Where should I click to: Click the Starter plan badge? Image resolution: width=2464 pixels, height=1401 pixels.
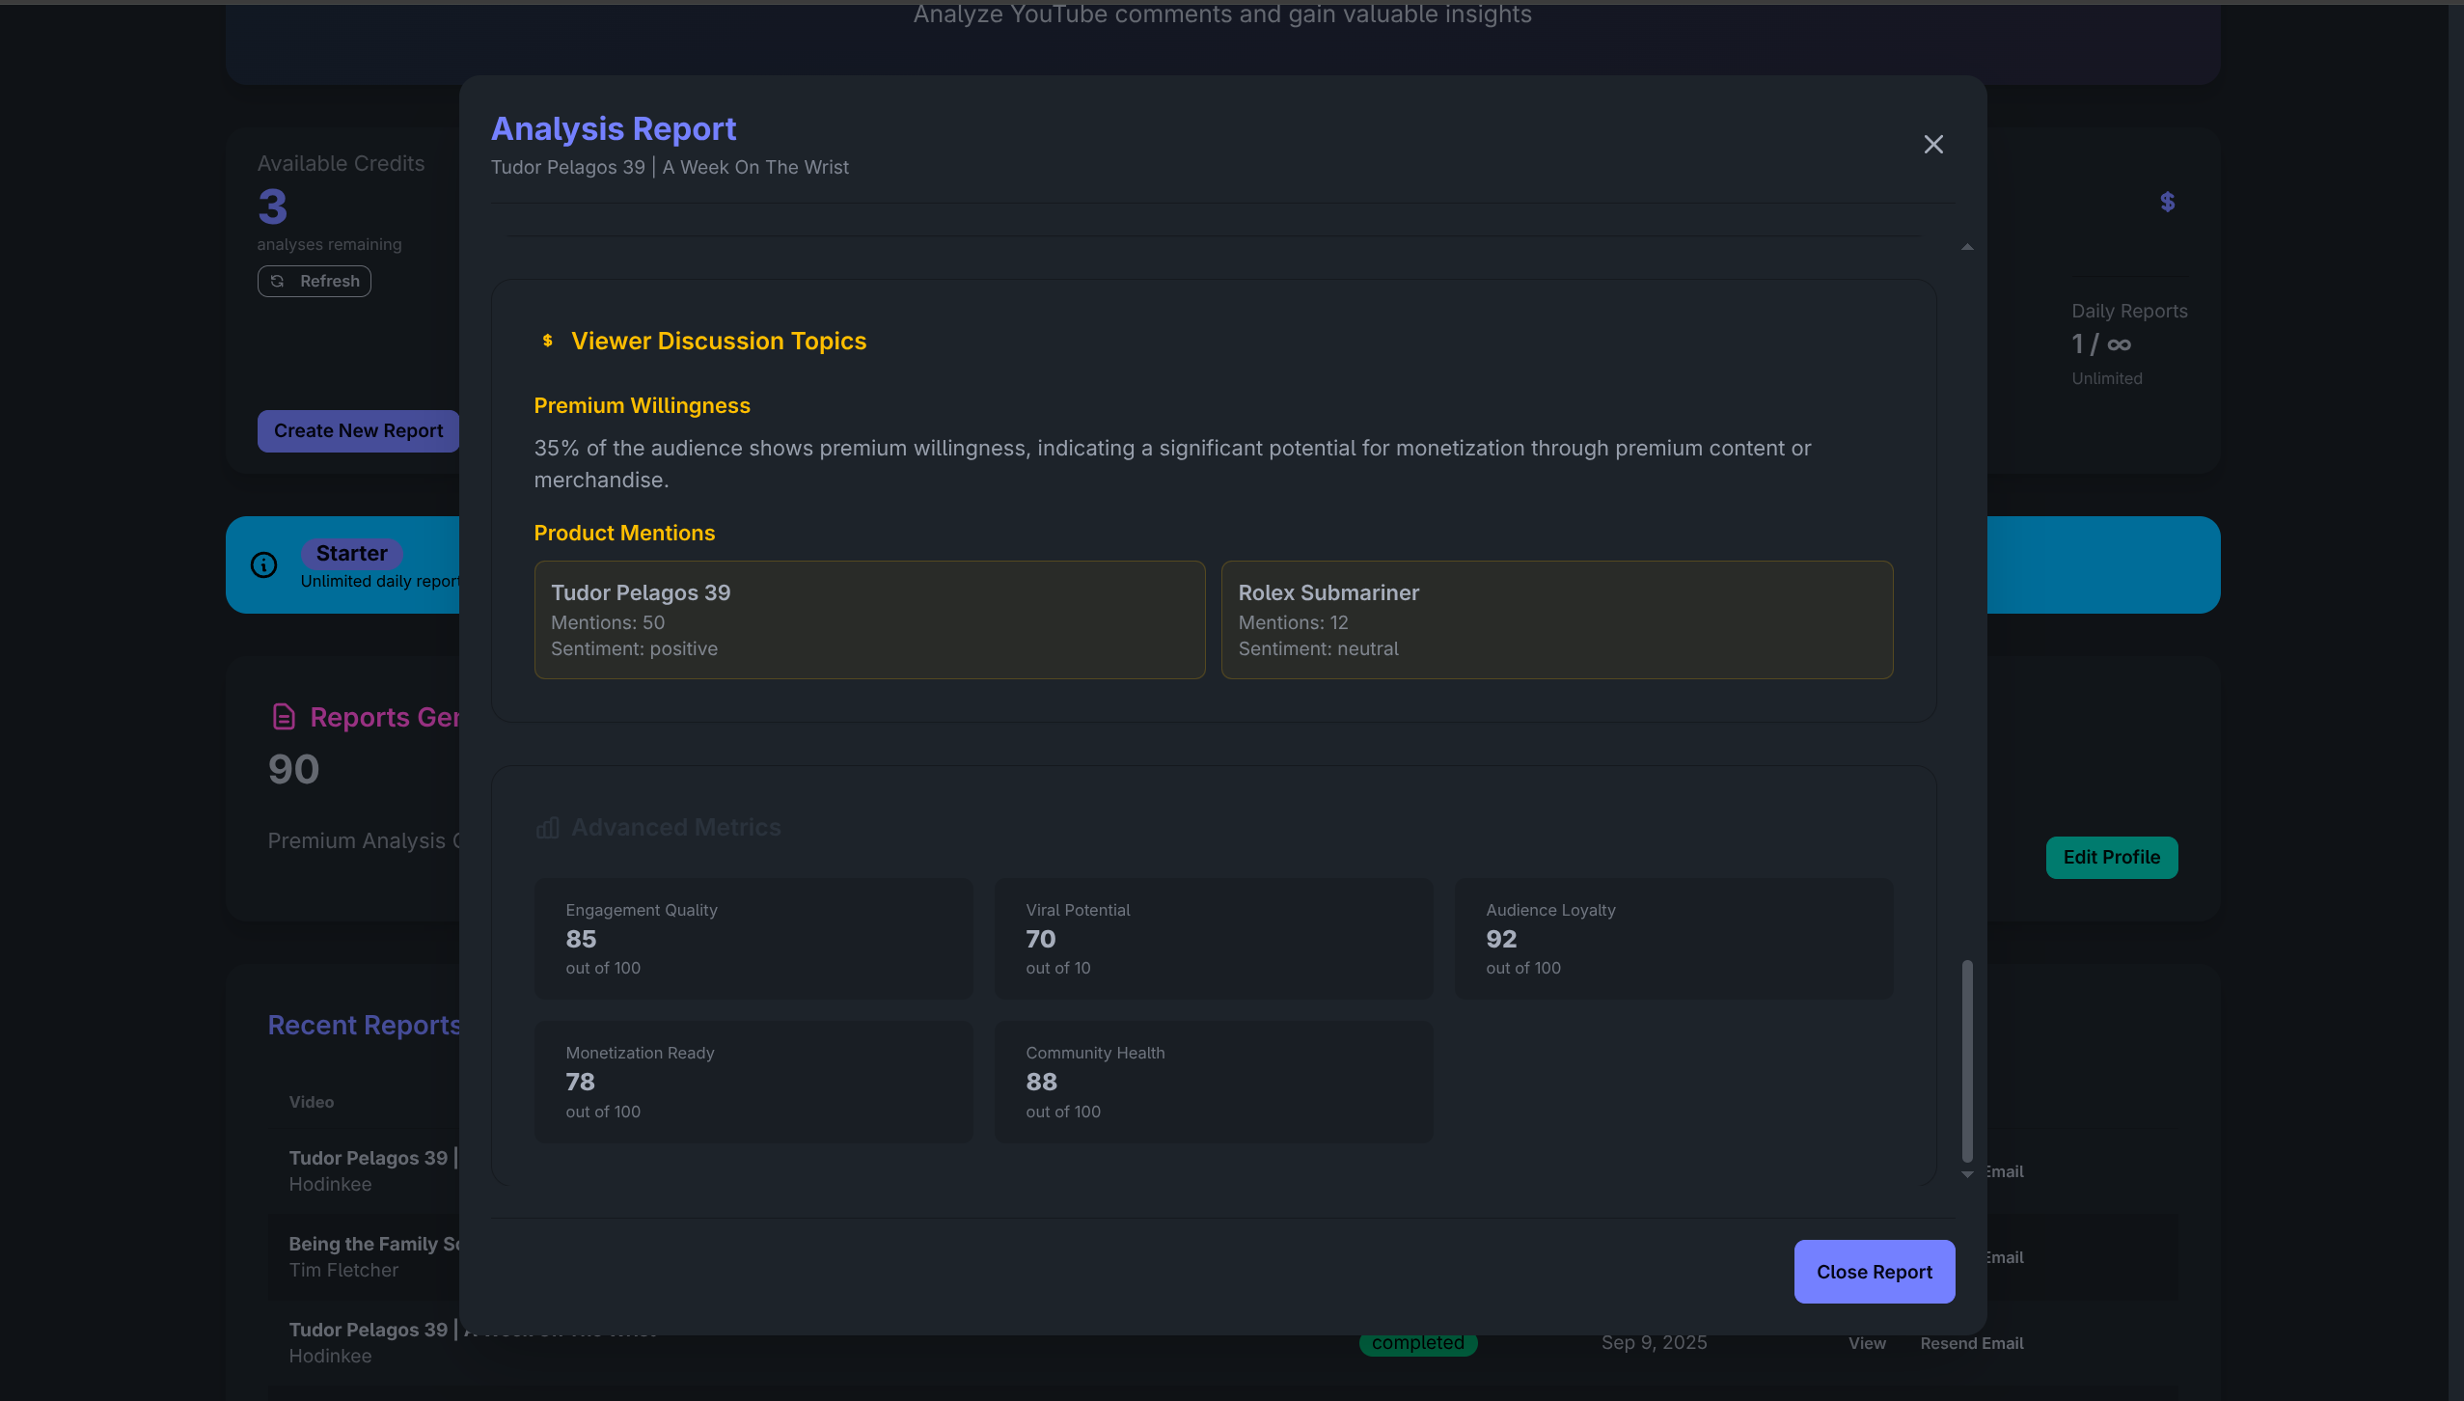[x=351, y=553]
